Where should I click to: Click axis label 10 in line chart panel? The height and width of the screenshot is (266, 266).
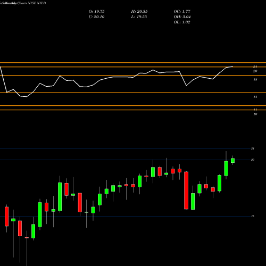[x=255, y=114]
